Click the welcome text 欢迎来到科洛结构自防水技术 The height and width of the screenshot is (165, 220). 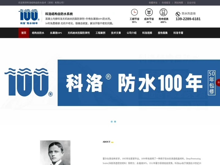[x=41, y=3]
